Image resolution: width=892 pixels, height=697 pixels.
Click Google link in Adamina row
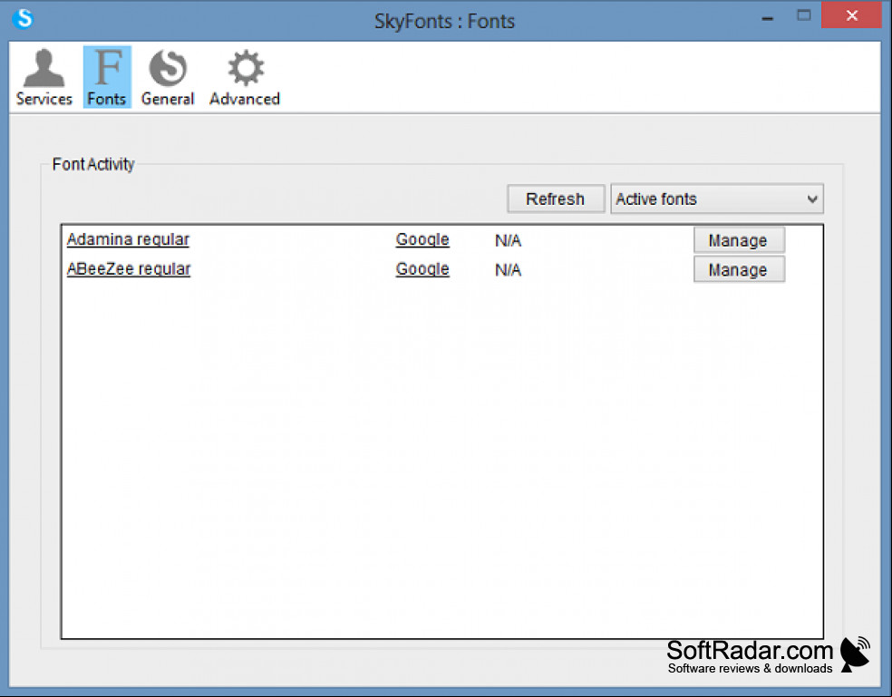pos(422,239)
